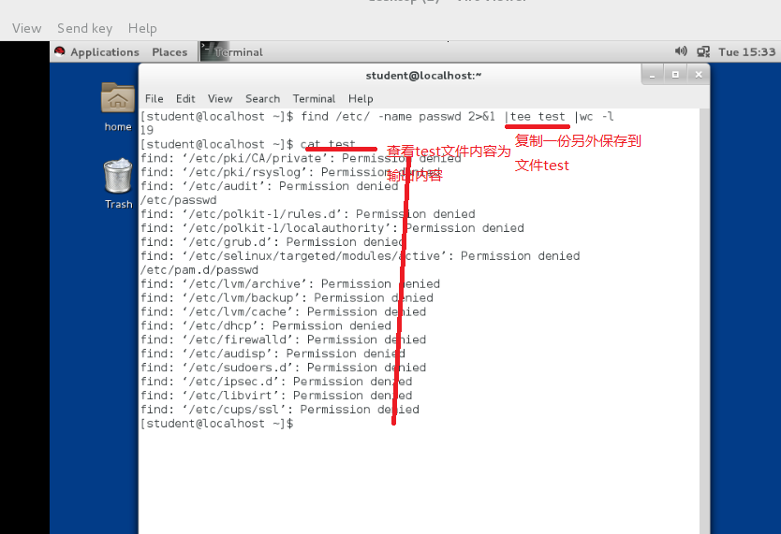Maximize the student@localhost terminal window

675,75
